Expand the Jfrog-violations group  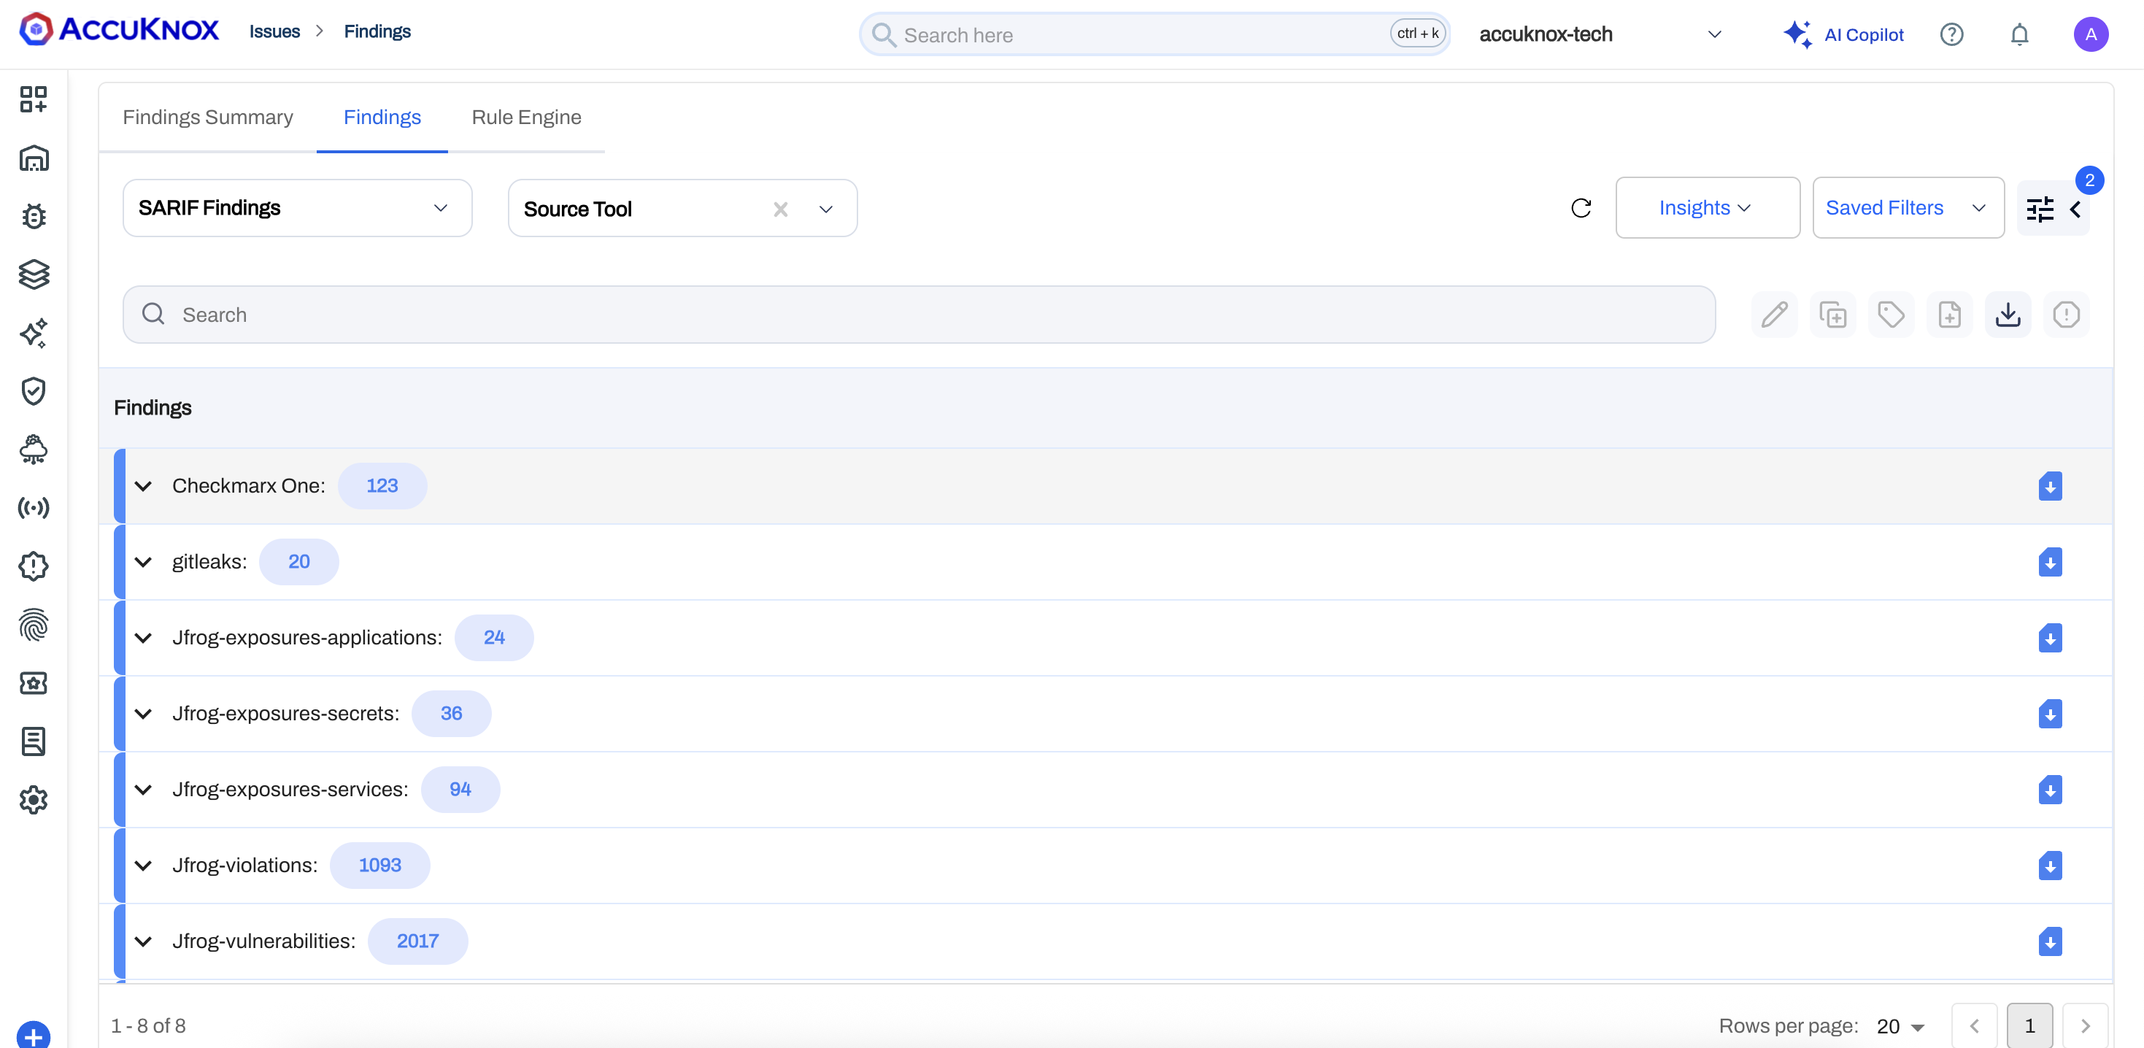(x=143, y=866)
